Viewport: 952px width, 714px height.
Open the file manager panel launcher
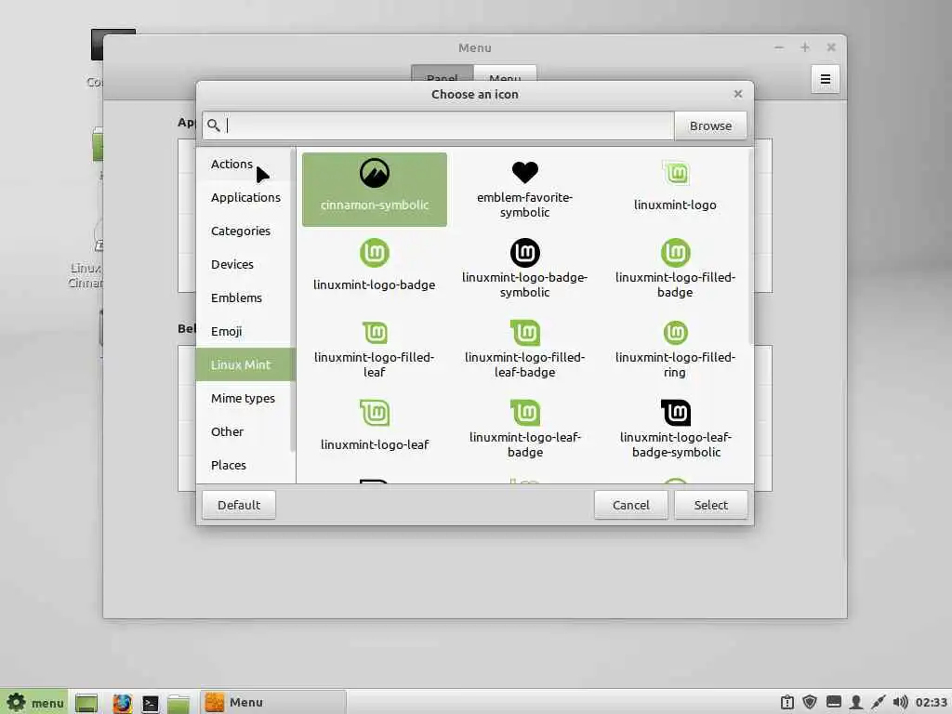coord(178,703)
